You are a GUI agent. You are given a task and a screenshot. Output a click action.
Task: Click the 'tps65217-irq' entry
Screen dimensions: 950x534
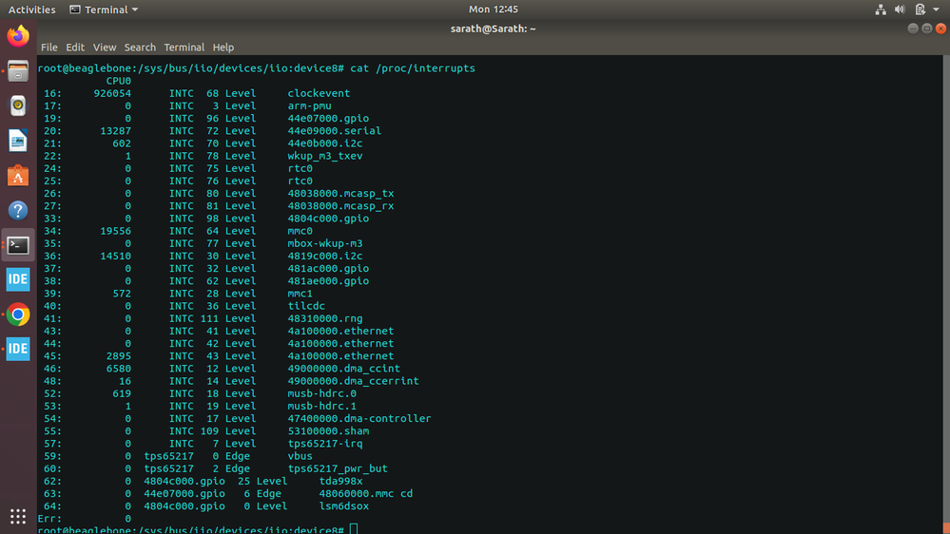pyautogui.click(x=325, y=444)
